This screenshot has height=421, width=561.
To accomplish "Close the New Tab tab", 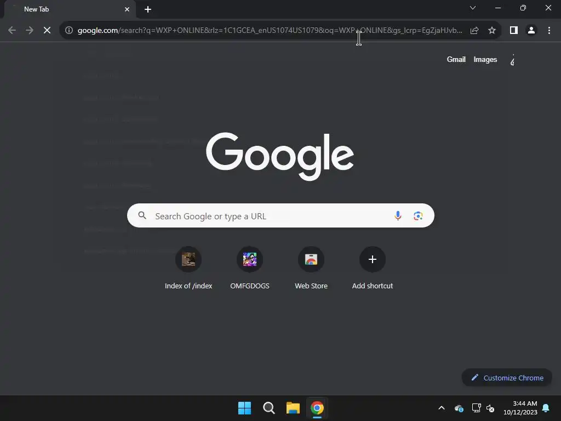I will [127, 9].
